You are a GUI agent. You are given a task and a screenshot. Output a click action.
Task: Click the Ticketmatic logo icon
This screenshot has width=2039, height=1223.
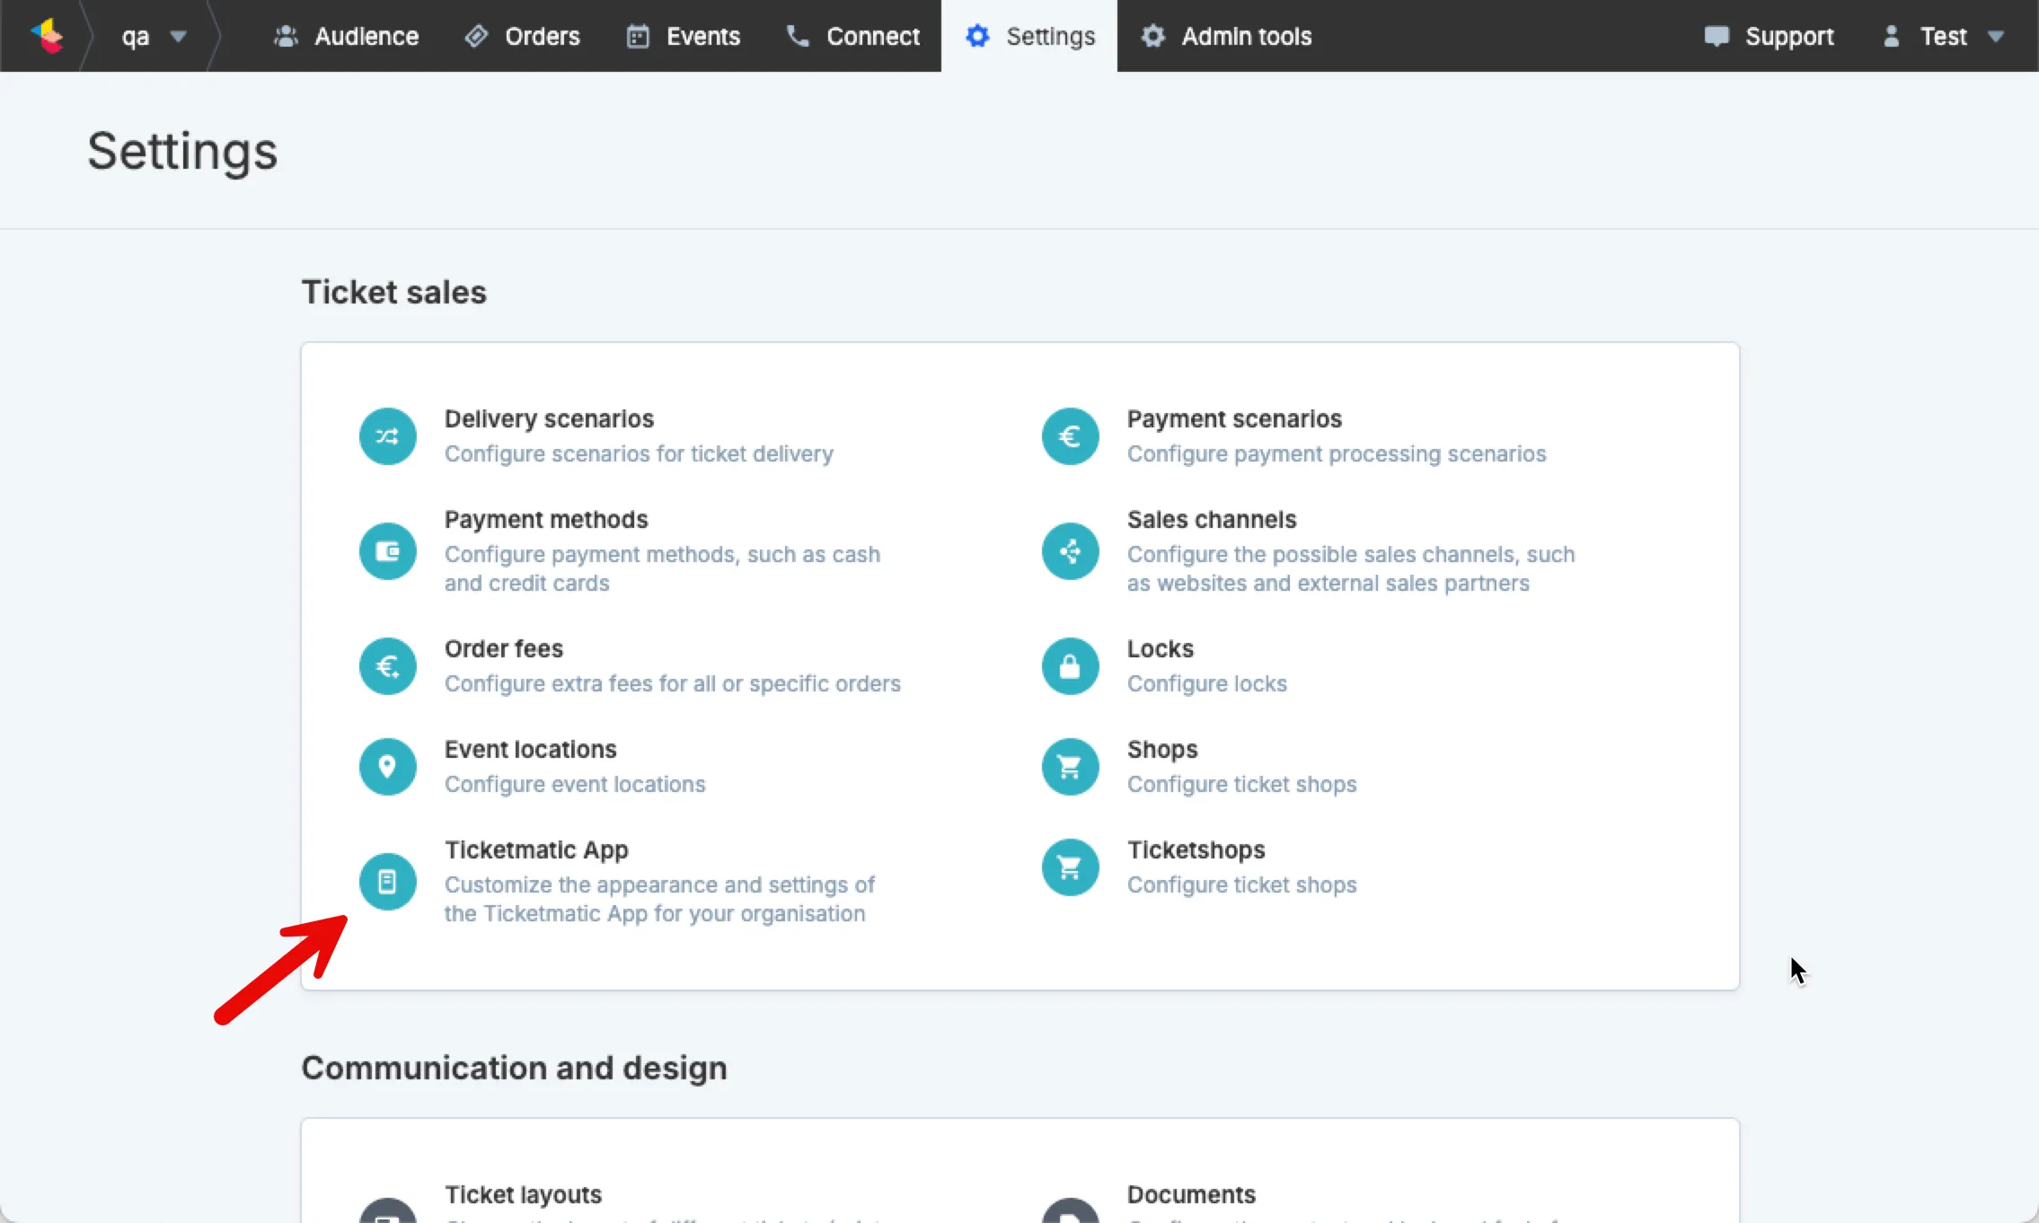pyautogui.click(x=47, y=36)
